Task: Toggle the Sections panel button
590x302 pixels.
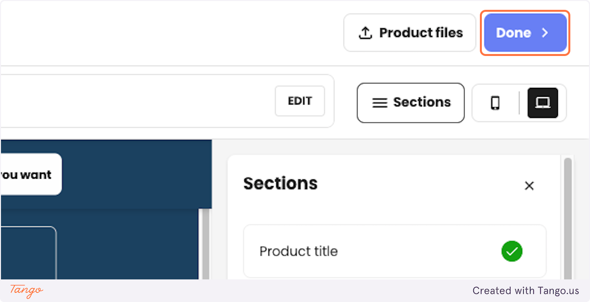Action: pos(411,103)
